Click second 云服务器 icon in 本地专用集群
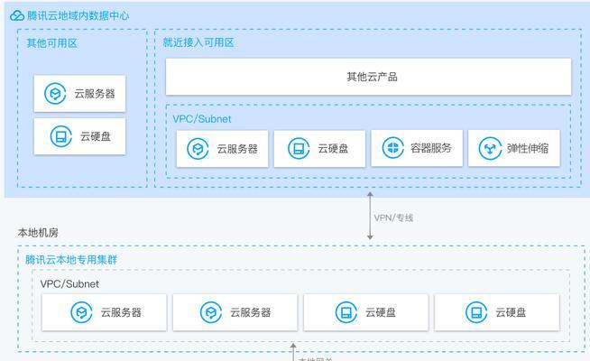The height and width of the screenshot is (361, 590). (211, 312)
